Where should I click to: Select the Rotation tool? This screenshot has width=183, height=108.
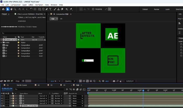31,9
